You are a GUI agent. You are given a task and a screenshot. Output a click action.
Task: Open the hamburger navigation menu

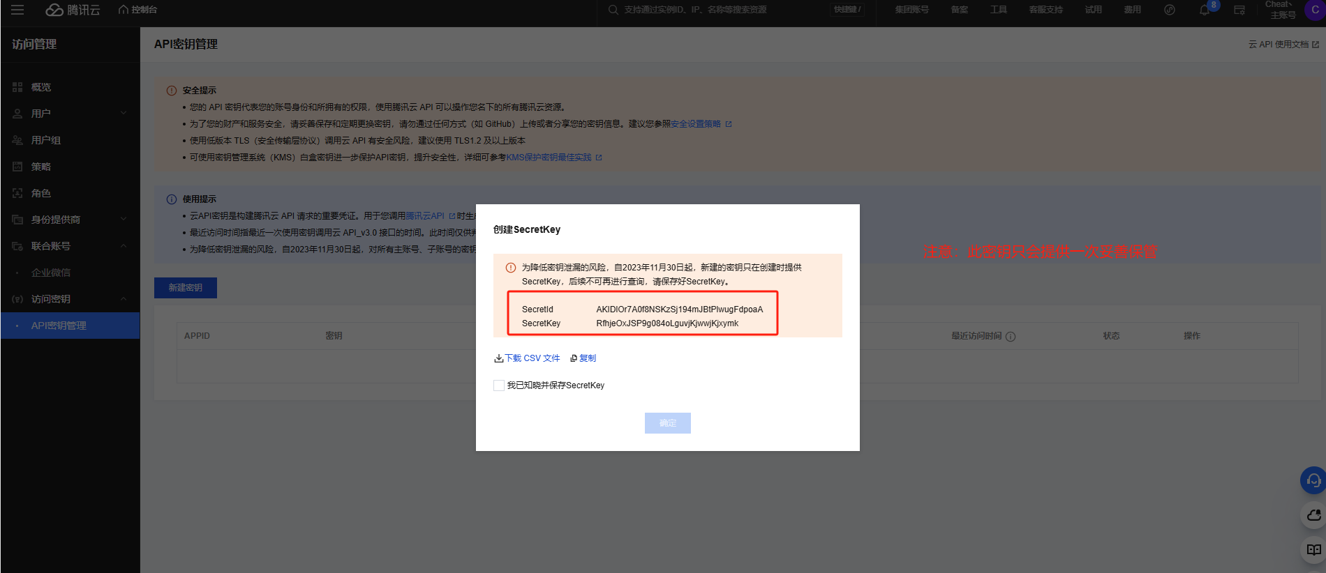17,10
